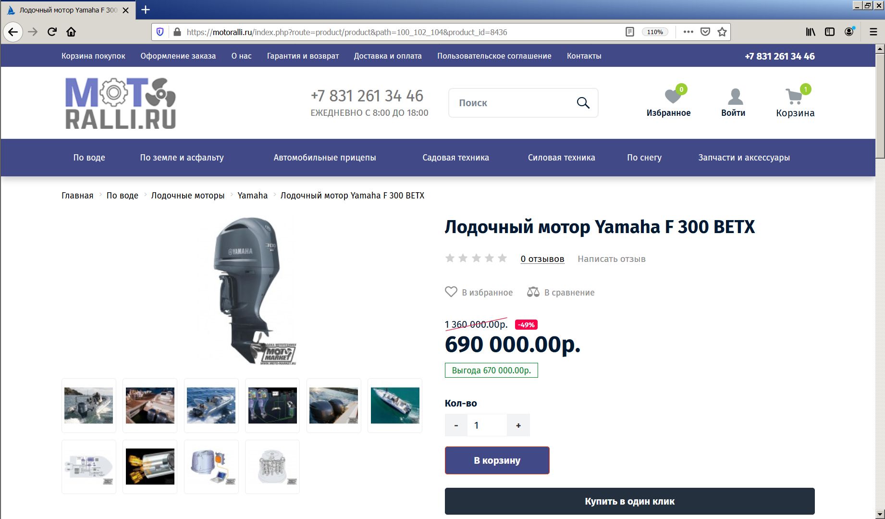
Task: Open Firefox account icon
Action: pos(849,32)
